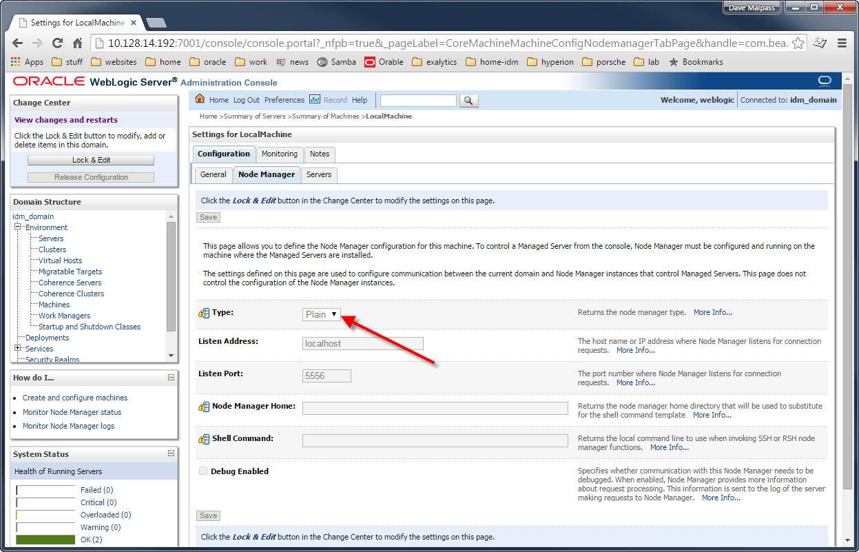Open the Orable bookmark

(x=384, y=62)
